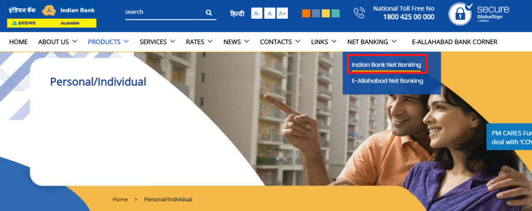Open Indian Bank Net Banking link
532x211 pixels.
coord(386,65)
